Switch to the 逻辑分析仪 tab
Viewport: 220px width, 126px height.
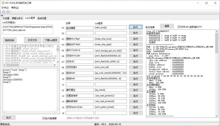(17, 18)
